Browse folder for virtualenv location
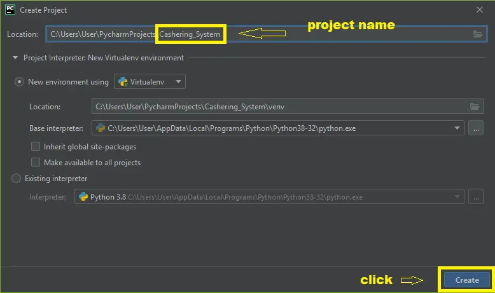The image size is (495, 293). click(473, 107)
